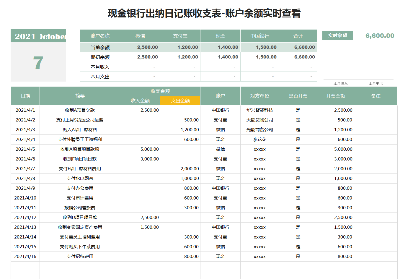The width and height of the screenshot is (400, 279).
Task: Select counterparty cell 大熊货物公司
Action: 259,120
